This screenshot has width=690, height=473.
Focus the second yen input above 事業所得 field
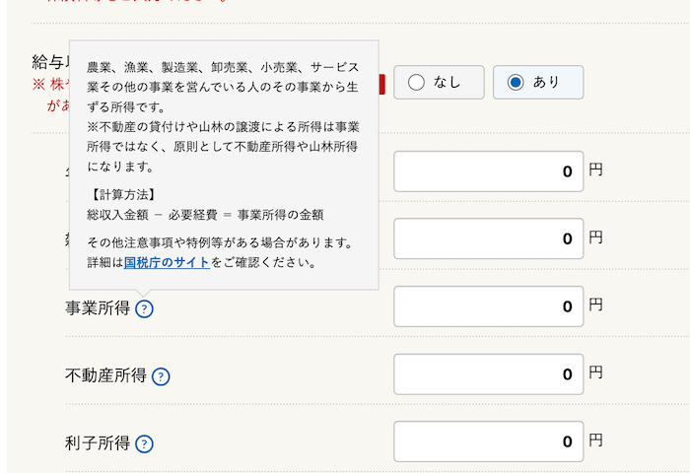point(488,238)
